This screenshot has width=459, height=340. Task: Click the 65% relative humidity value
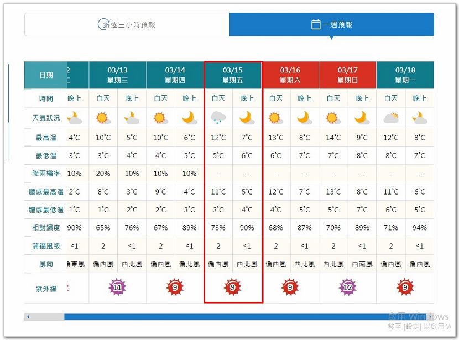[103, 228]
